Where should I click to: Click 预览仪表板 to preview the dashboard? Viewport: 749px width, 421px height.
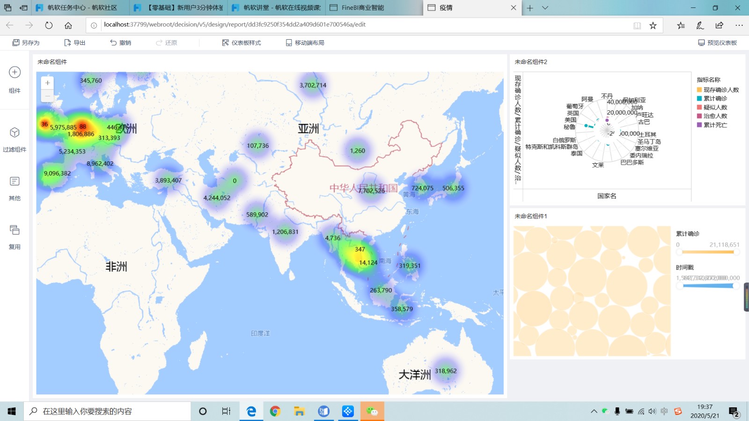coord(718,43)
